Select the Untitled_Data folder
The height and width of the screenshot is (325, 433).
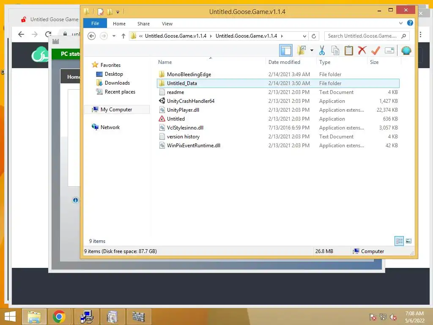278,83
